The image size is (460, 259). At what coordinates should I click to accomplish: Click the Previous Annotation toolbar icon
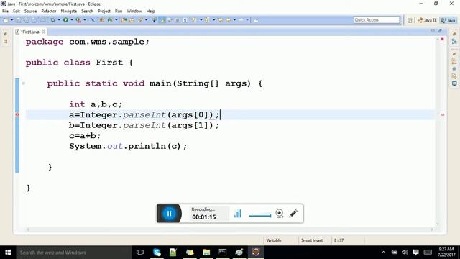pyautogui.click(x=207, y=20)
